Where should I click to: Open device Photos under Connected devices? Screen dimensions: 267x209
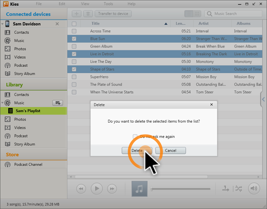[x=20, y=49]
